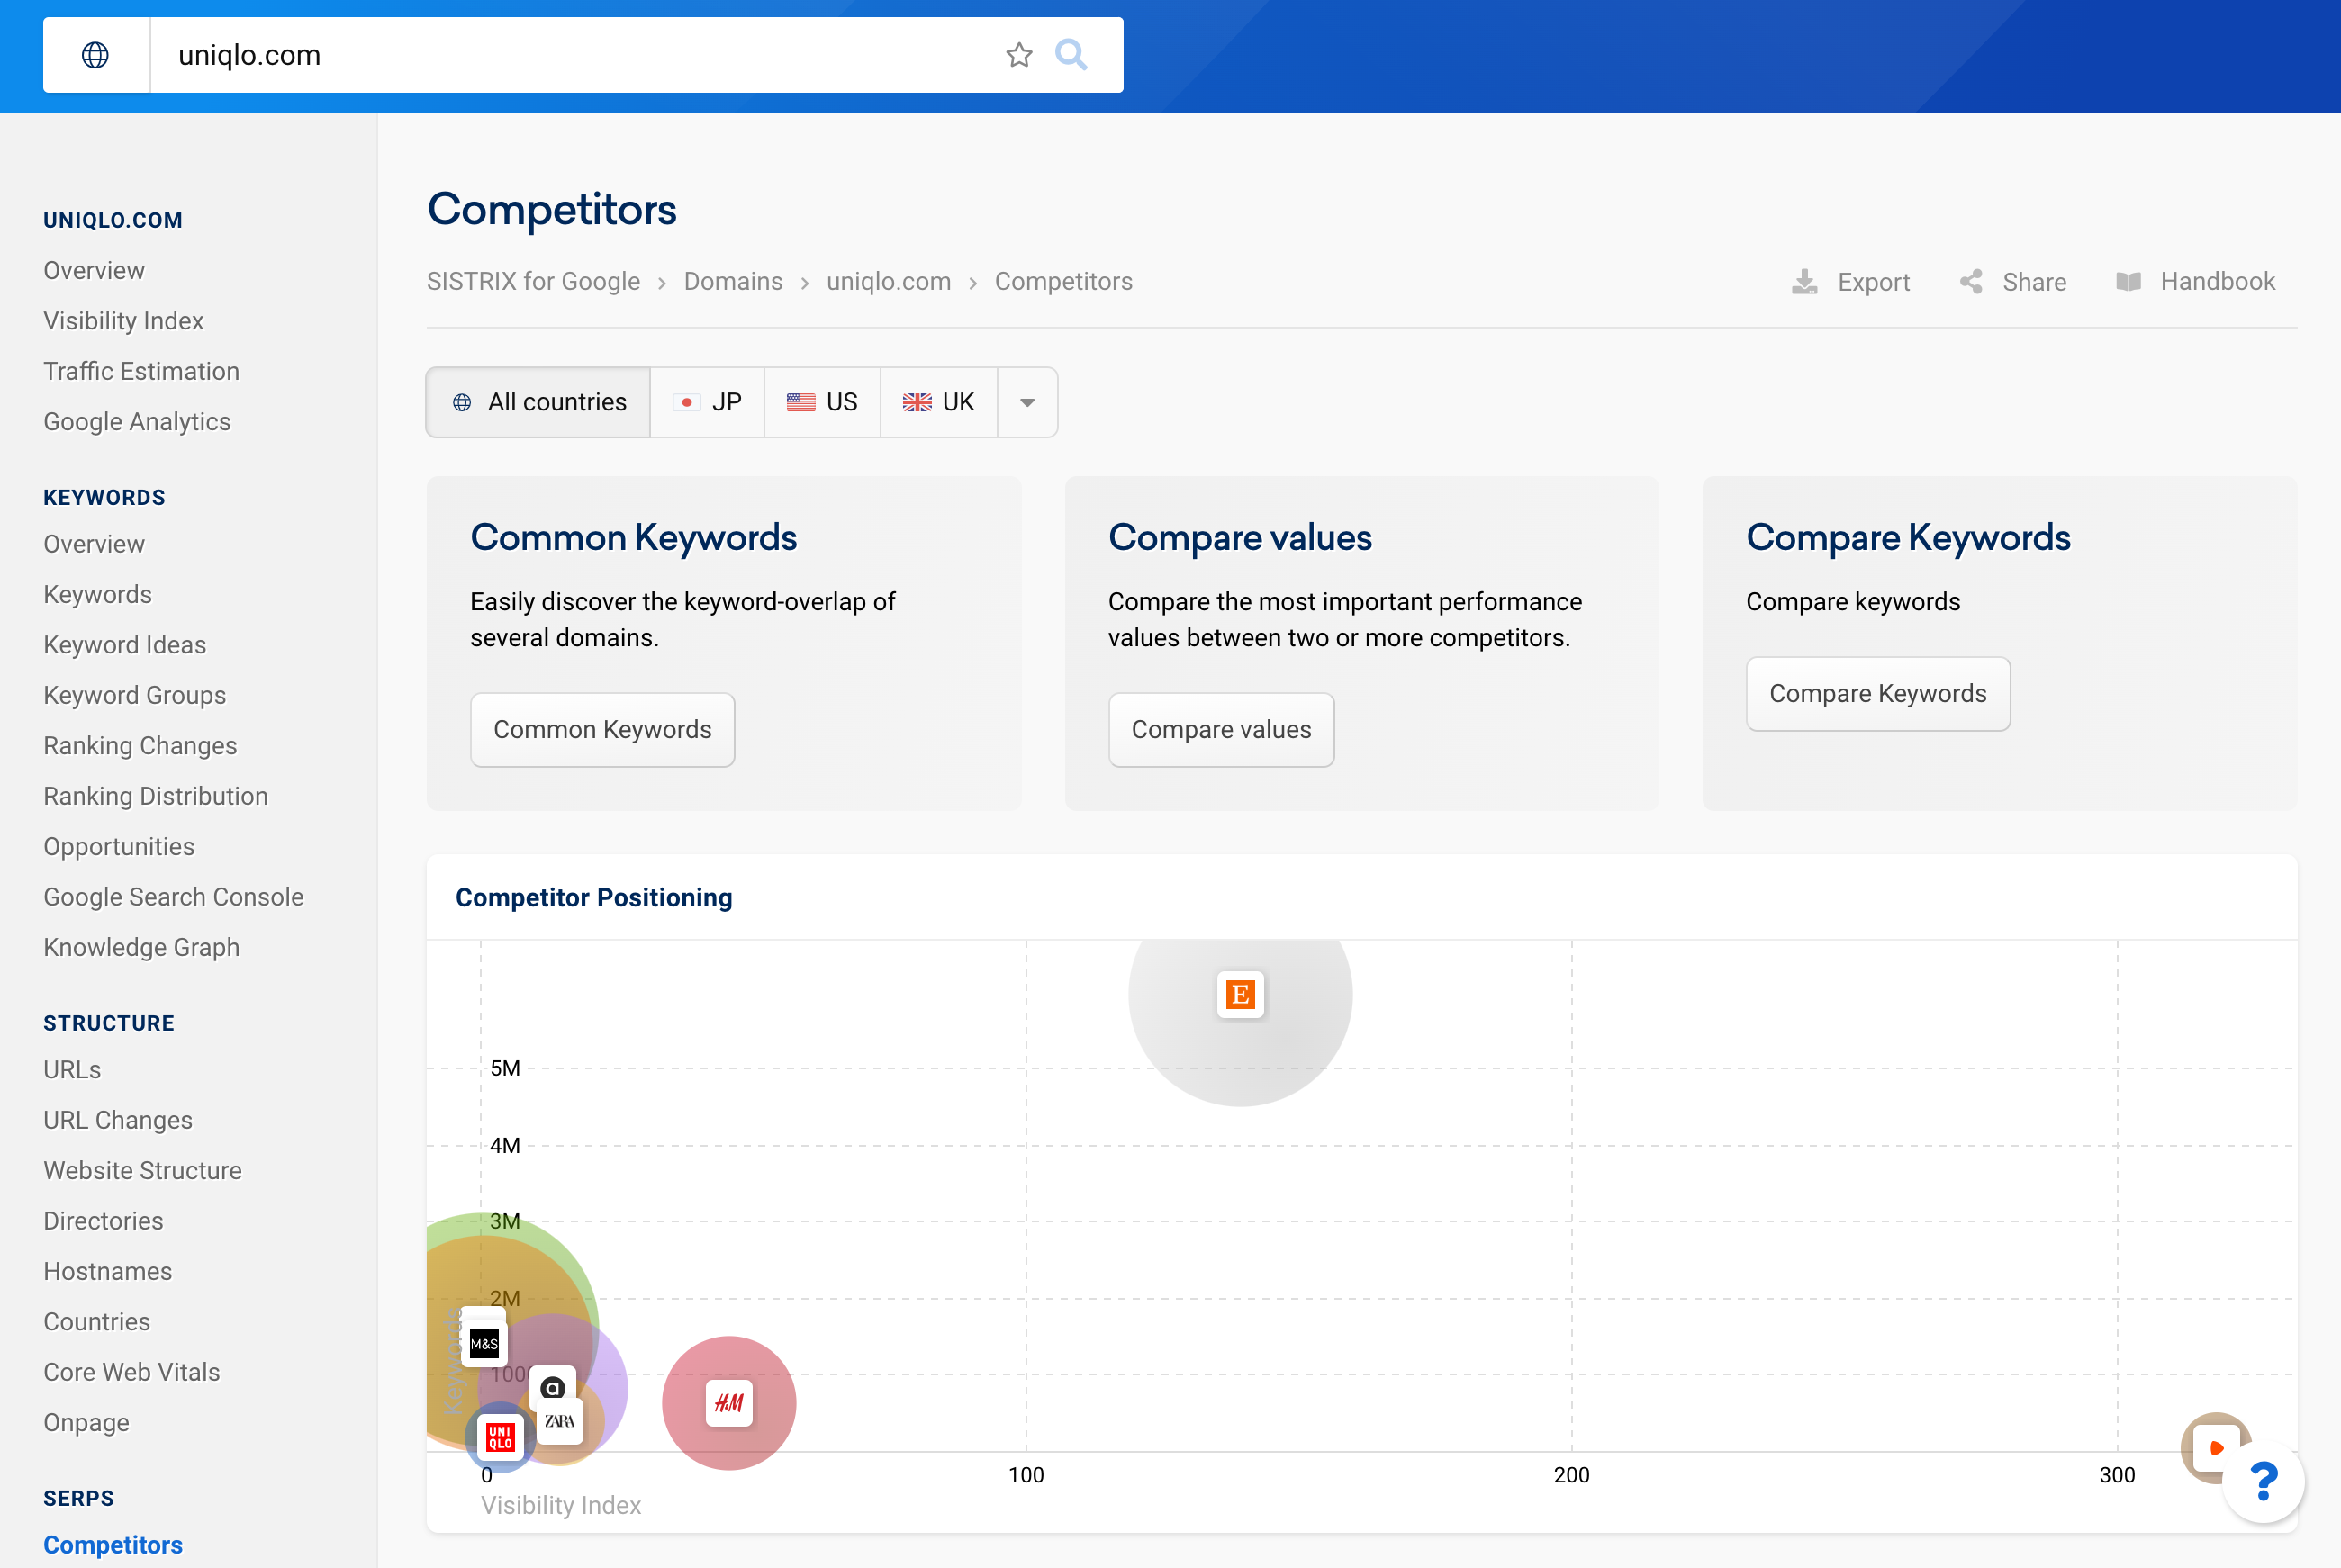Open Ranking Changes in the sidebar
The image size is (2341, 1568).
pyautogui.click(x=140, y=746)
